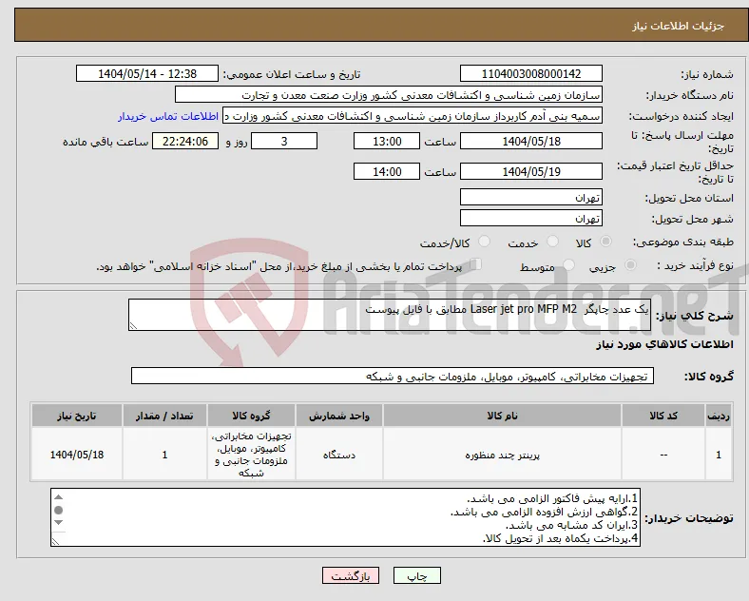Click the کد کالا column header
Image resolution: width=749 pixels, height=601 pixels.
663,416
